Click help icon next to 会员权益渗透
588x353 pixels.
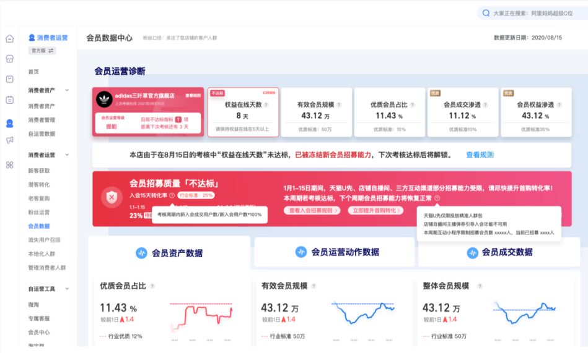tap(559, 105)
